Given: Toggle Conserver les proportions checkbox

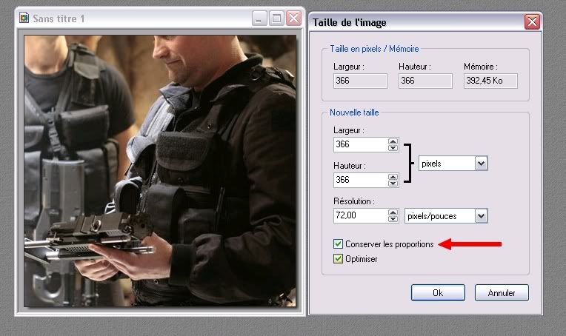Looking at the screenshot, I should (x=338, y=244).
